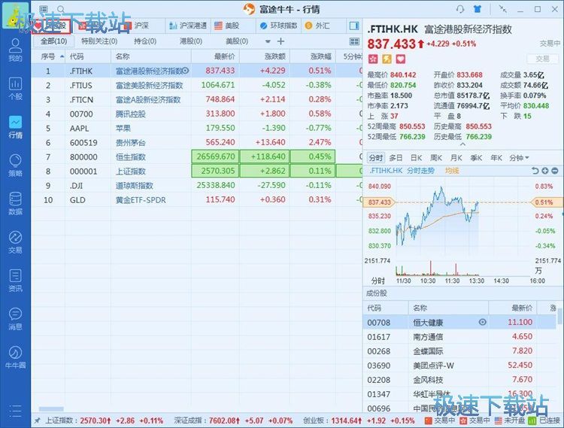Click the customer service headset icon
Viewport: 564px width, 428px height.
click(x=460, y=9)
